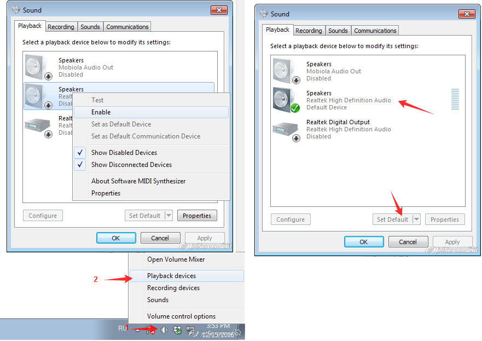Choose Enable from the context menu
Image resolution: width=482 pixels, height=341 pixels.
[x=151, y=112]
